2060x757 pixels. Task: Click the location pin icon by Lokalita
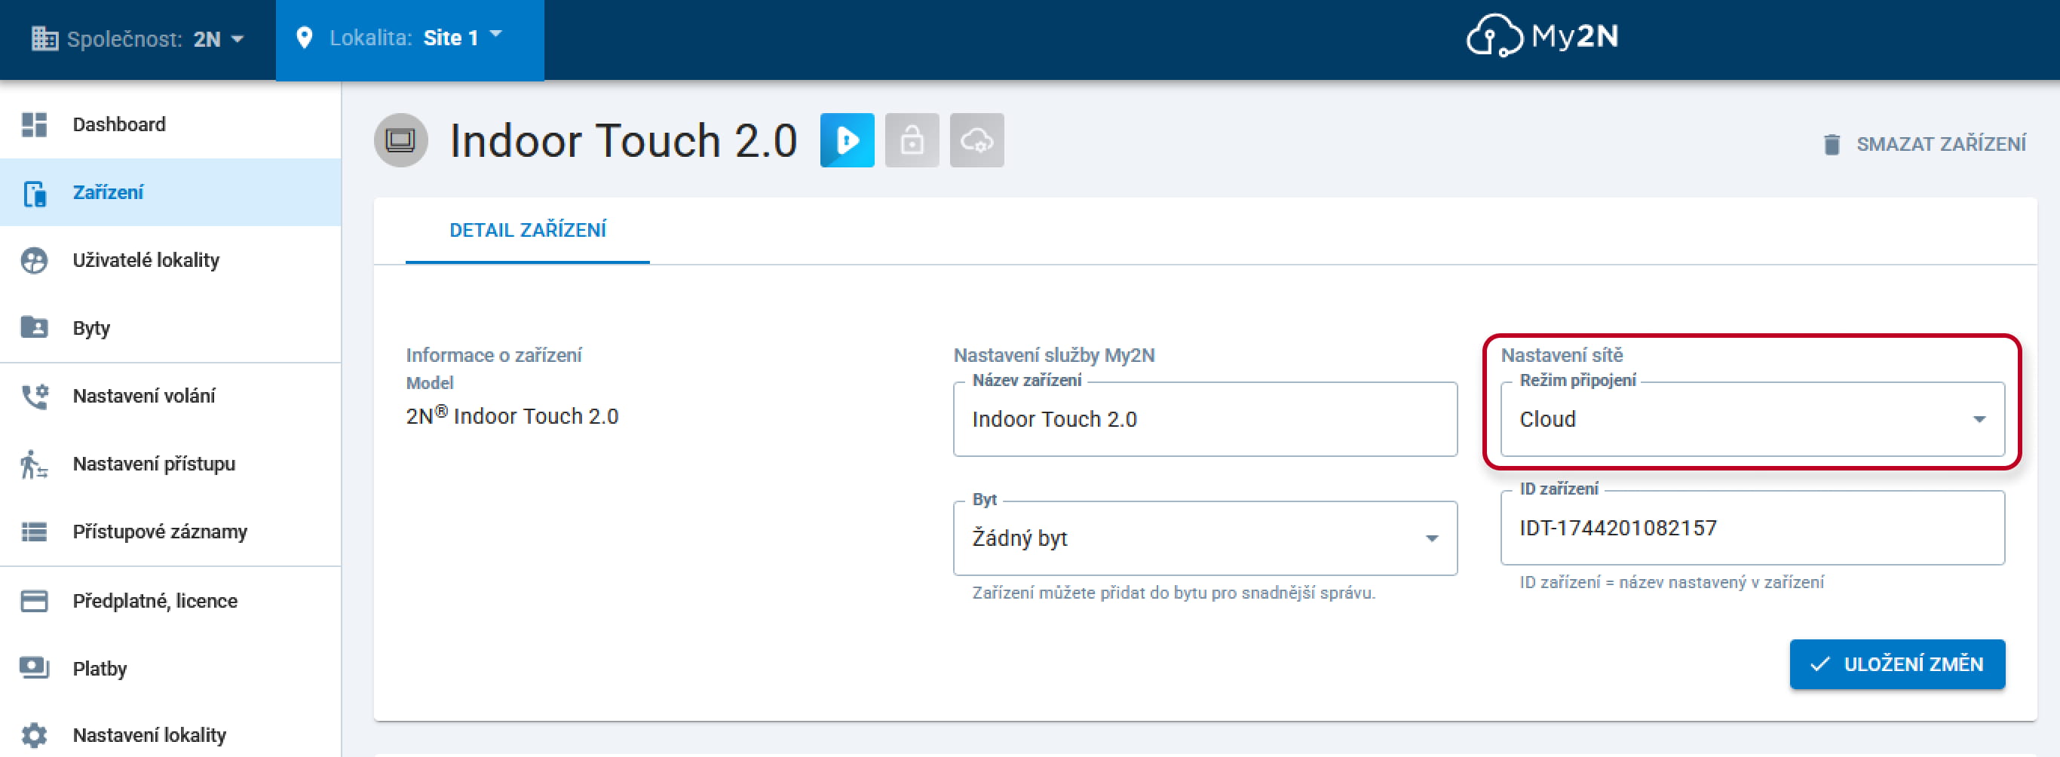tap(304, 38)
